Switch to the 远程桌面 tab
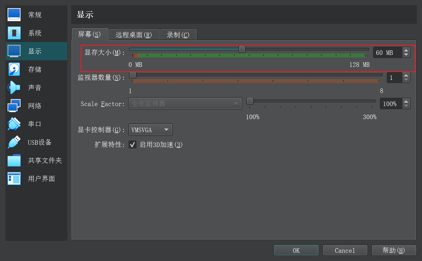 click(x=134, y=35)
